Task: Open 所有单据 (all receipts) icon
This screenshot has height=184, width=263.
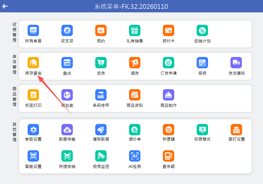Action: click(33, 31)
